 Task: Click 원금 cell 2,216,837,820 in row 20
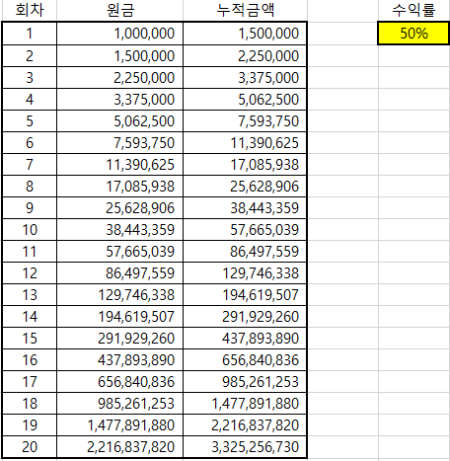119,447
